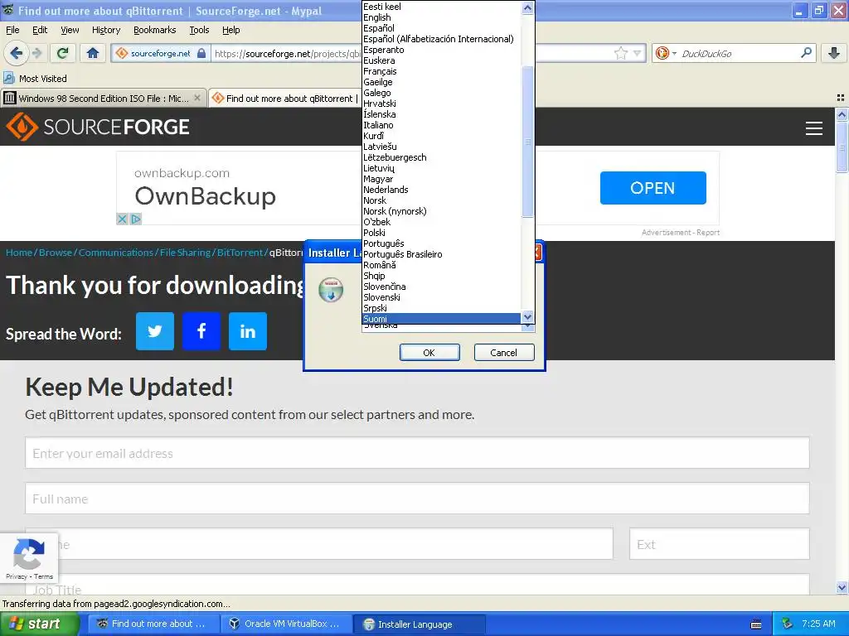Close the Windows 98 Second Edition tab
The height and width of the screenshot is (636, 849).
197,98
